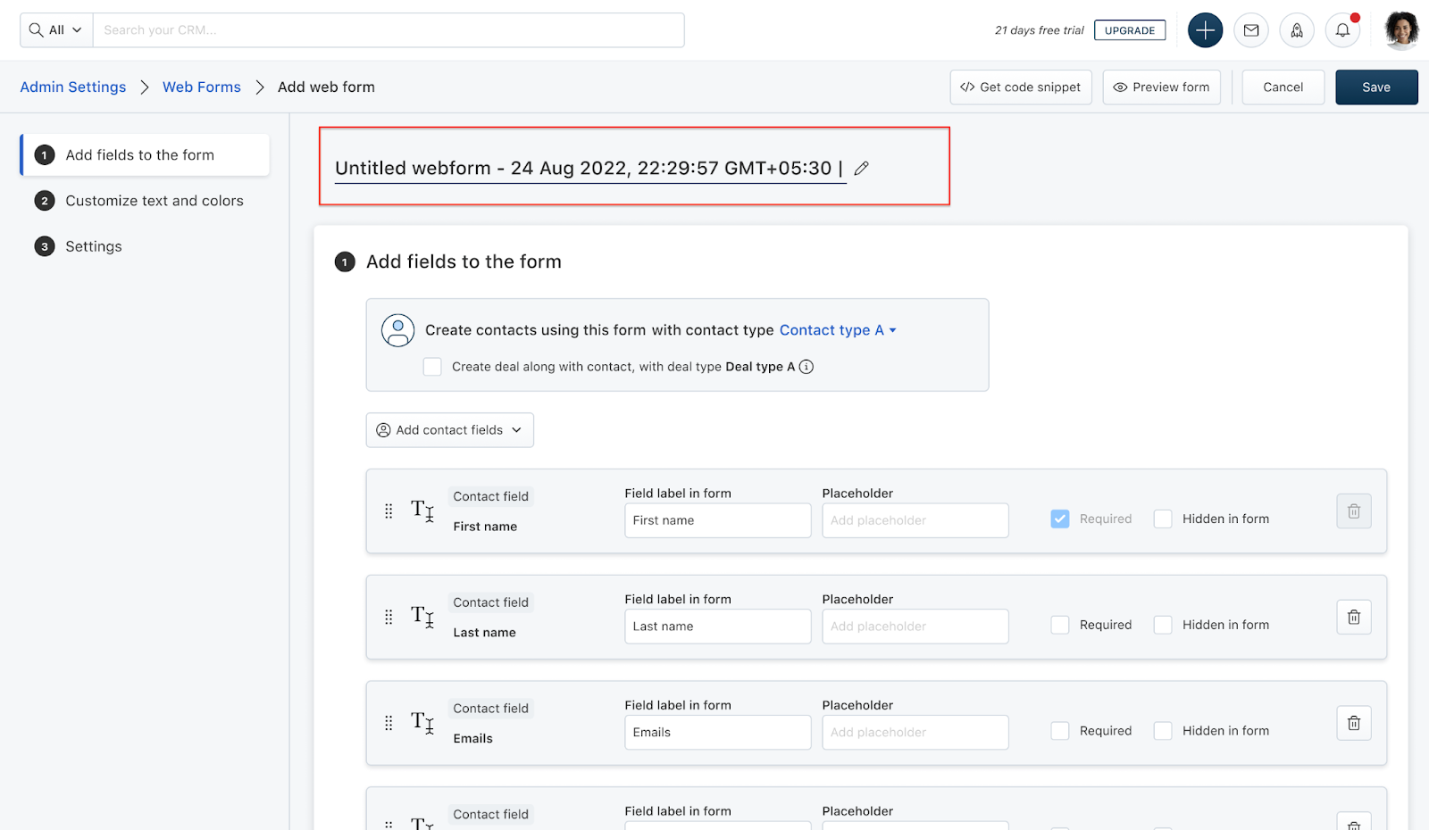
Task: Delete the First name field with trash icon
Action: click(x=1354, y=511)
